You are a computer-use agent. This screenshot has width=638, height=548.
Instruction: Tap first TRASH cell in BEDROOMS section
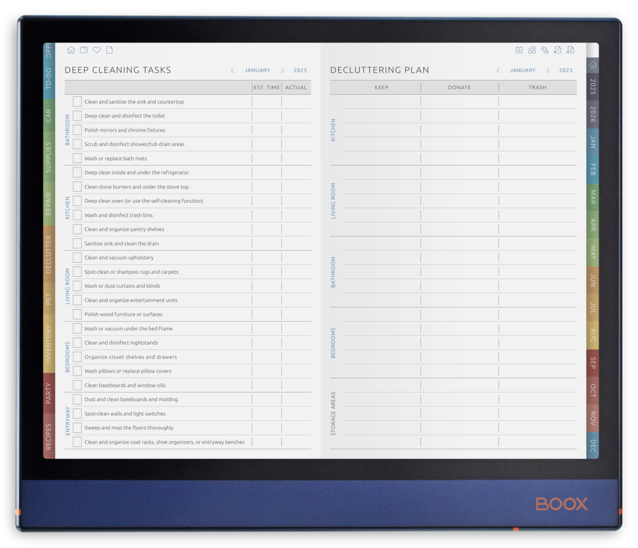[538, 314]
